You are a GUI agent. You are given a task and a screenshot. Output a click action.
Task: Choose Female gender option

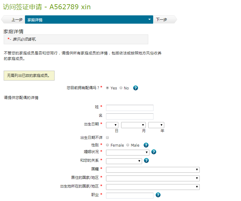[x=108, y=145]
